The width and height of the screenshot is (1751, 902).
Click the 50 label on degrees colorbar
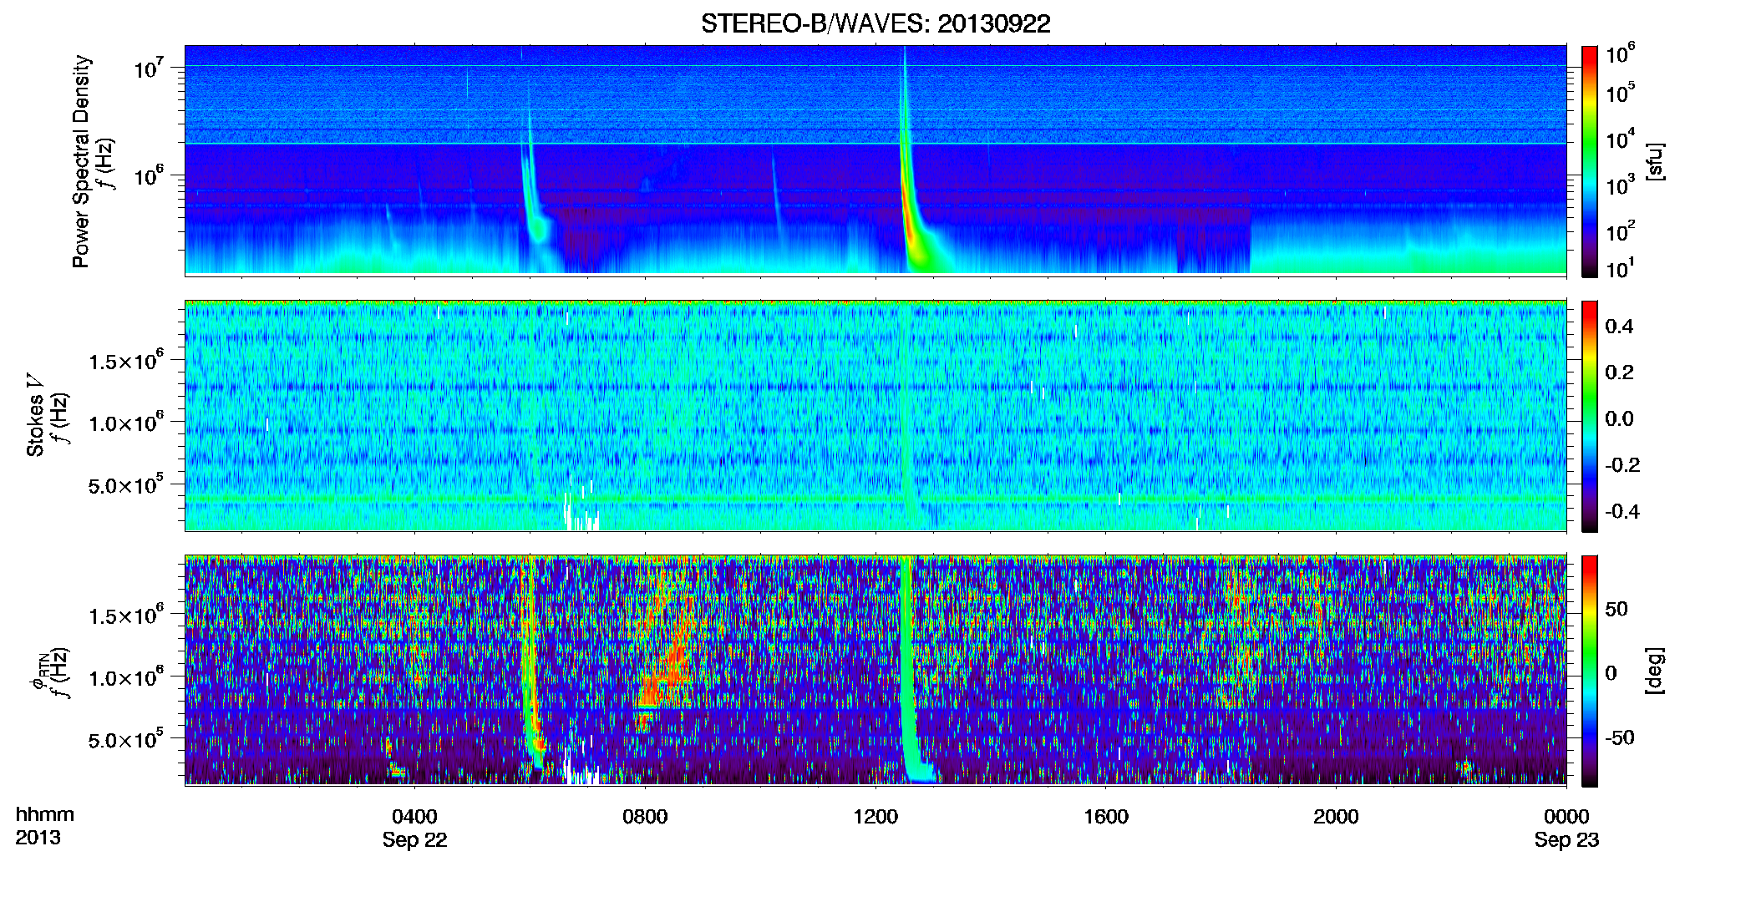coord(1617,609)
